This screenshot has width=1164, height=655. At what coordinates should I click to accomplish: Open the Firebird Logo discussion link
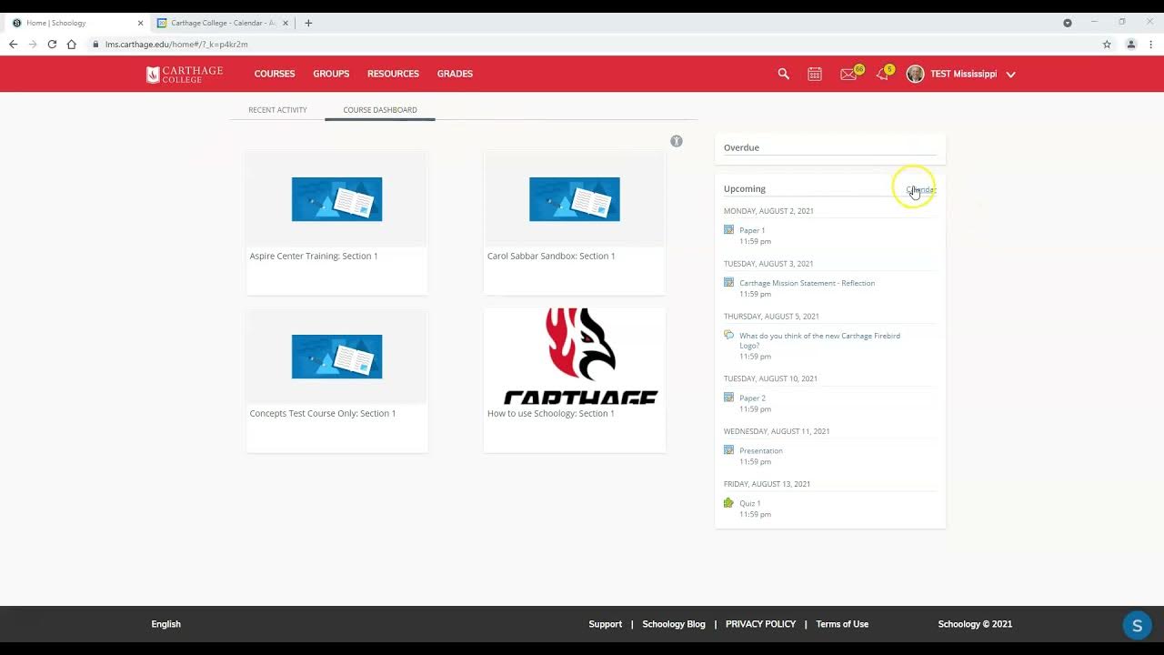(x=819, y=340)
